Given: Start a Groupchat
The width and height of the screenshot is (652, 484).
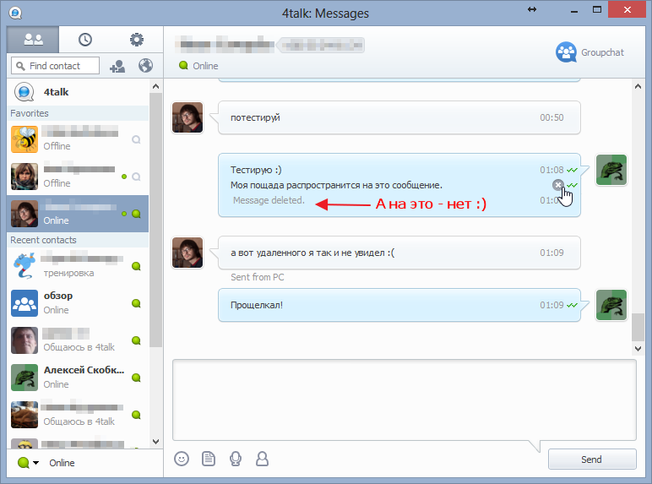Looking at the screenshot, I should point(590,52).
